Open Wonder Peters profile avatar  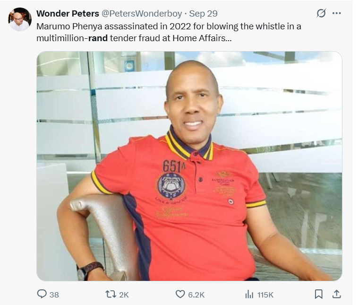[x=20, y=19]
